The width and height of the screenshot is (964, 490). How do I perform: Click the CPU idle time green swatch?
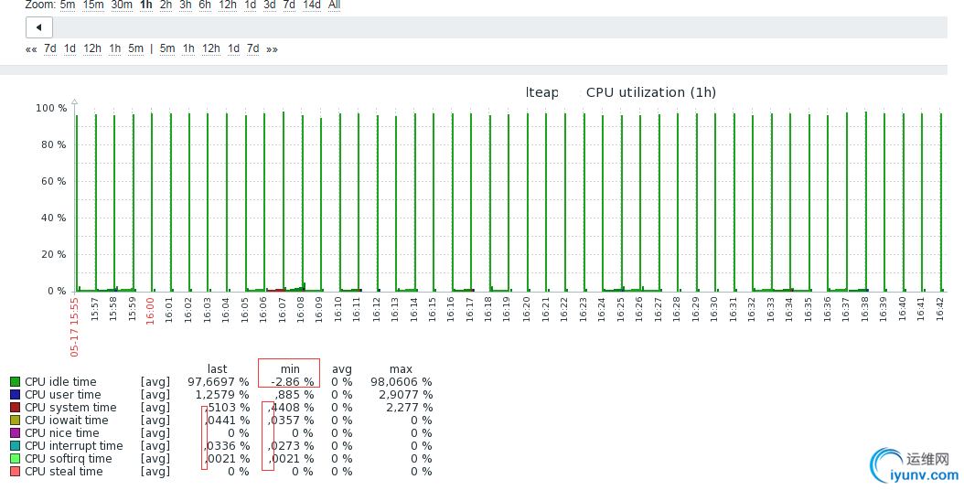[x=16, y=382]
